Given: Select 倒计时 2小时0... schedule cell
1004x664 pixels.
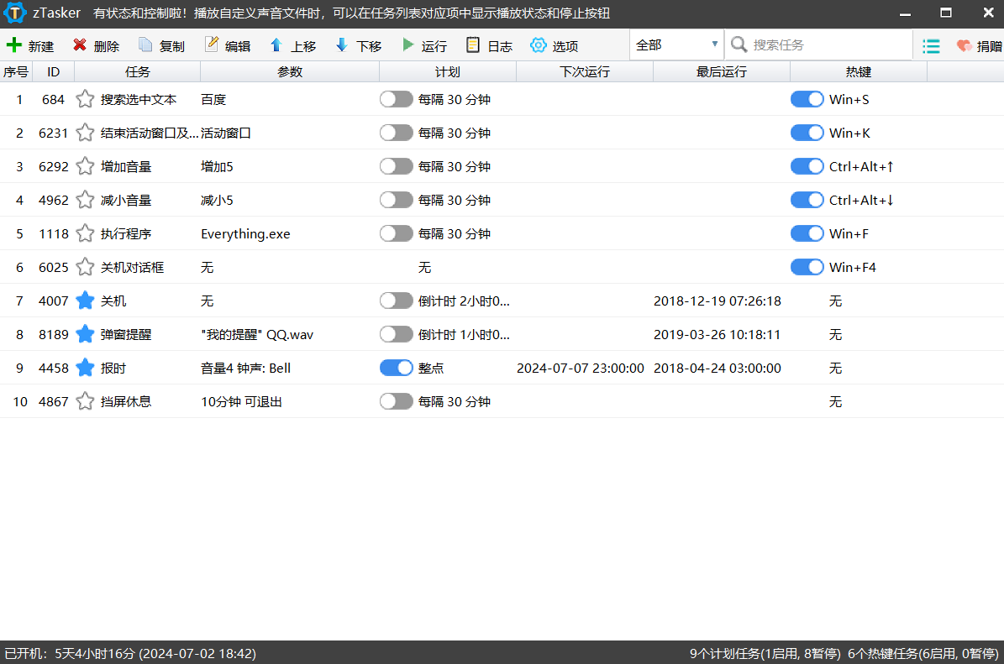Looking at the screenshot, I should coord(464,301).
